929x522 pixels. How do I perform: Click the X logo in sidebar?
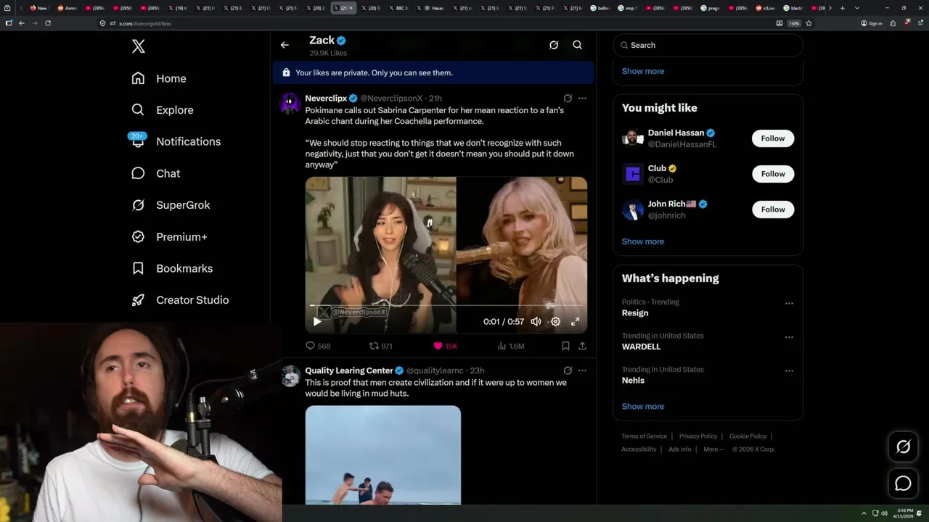[138, 46]
